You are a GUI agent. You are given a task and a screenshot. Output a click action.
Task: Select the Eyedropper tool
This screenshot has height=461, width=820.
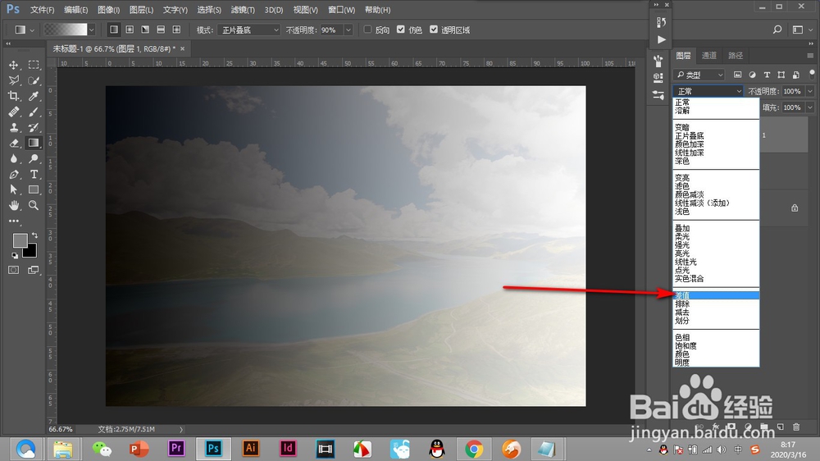(34, 96)
